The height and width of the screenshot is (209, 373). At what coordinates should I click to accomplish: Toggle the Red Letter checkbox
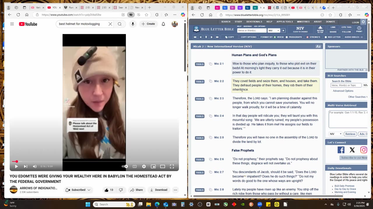(326, 37)
